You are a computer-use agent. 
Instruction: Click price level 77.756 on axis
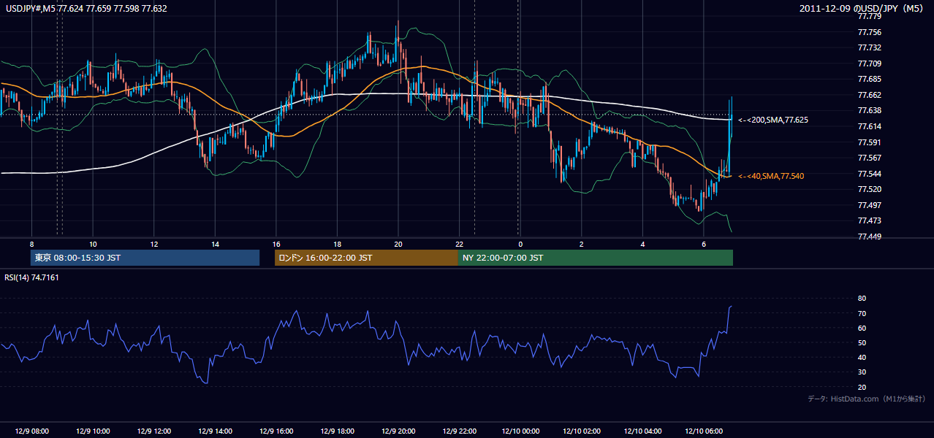(x=868, y=32)
